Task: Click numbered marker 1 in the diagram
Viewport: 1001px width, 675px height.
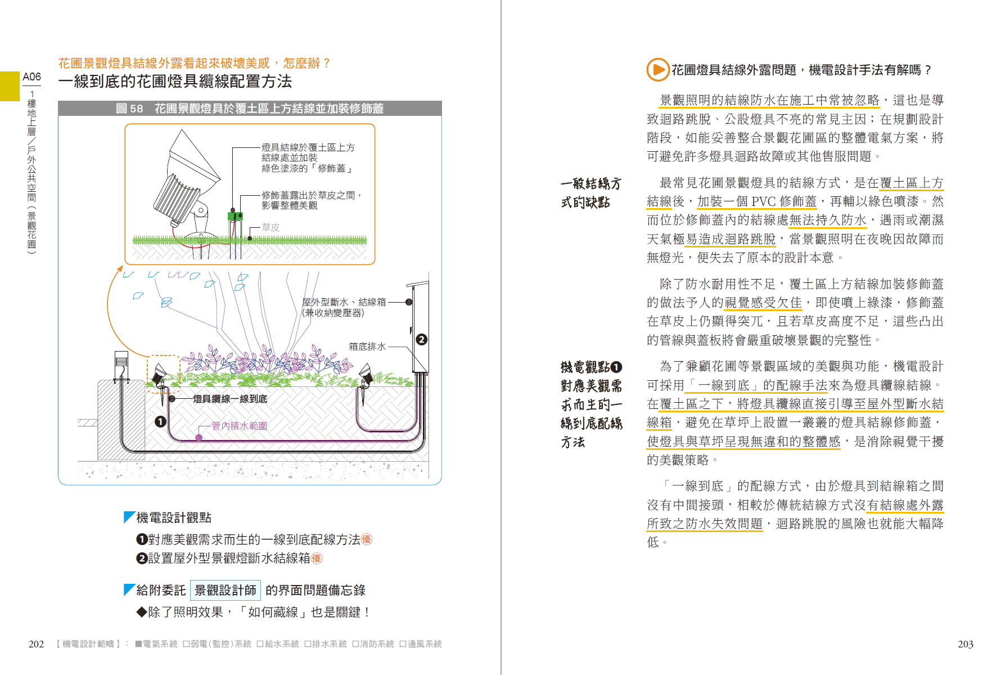Action: (160, 421)
